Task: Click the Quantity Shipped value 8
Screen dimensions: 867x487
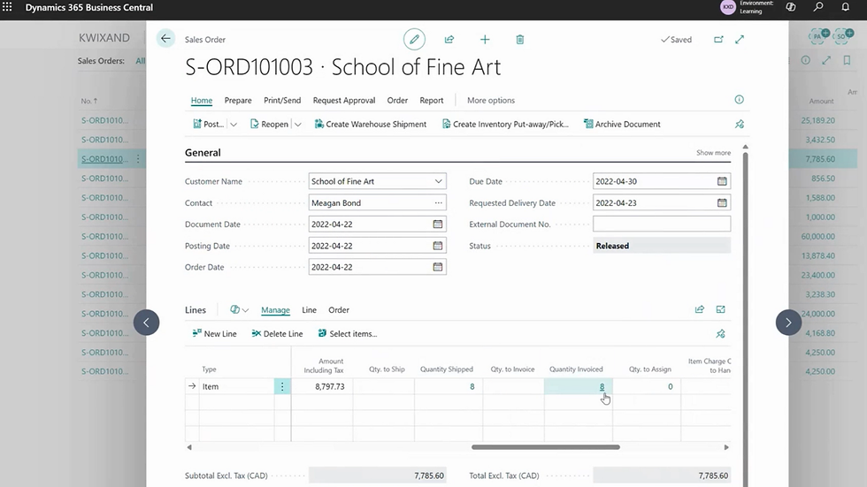Action: click(x=472, y=386)
